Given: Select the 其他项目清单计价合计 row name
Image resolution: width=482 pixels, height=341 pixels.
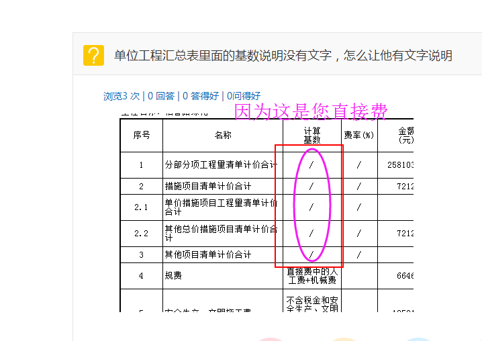Looking at the screenshot, I should point(208,254).
